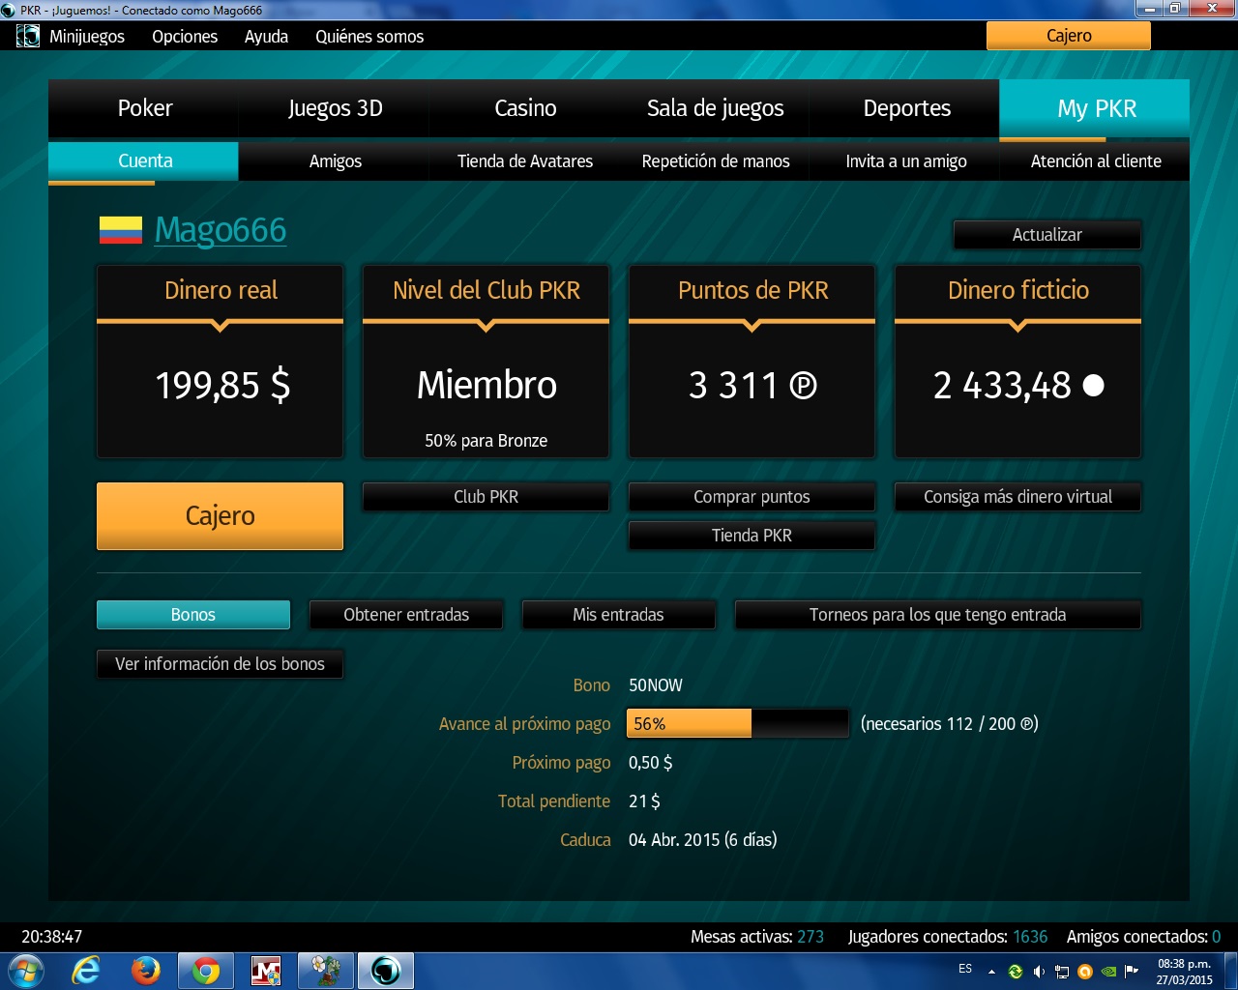This screenshot has height=990, width=1238.
Task: Click the PKR points symbol next to 3 311
Action: (803, 386)
